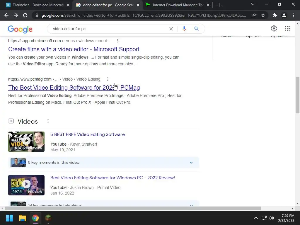Open Create films with a video editor link
The width and height of the screenshot is (300, 225).
click(x=74, y=49)
